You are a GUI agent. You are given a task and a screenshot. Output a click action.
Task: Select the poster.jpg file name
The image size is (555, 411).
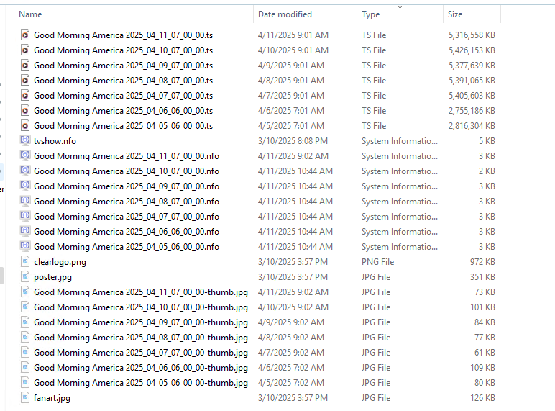pyautogui.click(x=52, y=277)
